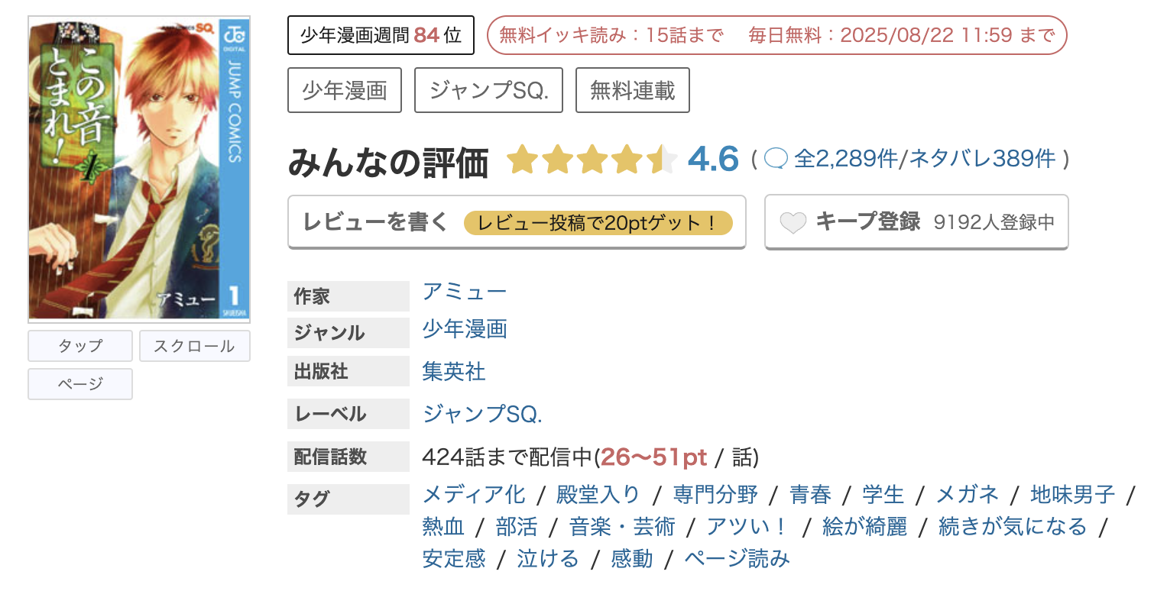Click the first gold star in みんなの評価

(x=522, y=160)
